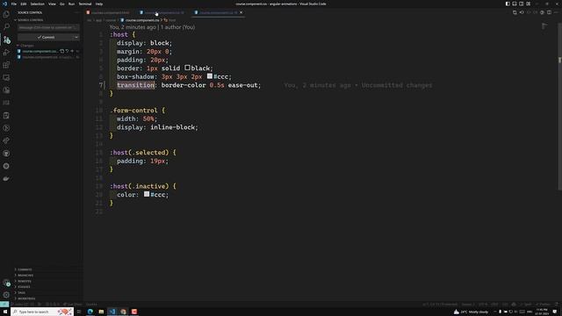Open the Run menu
562x316 pixels.
(71, 4)
